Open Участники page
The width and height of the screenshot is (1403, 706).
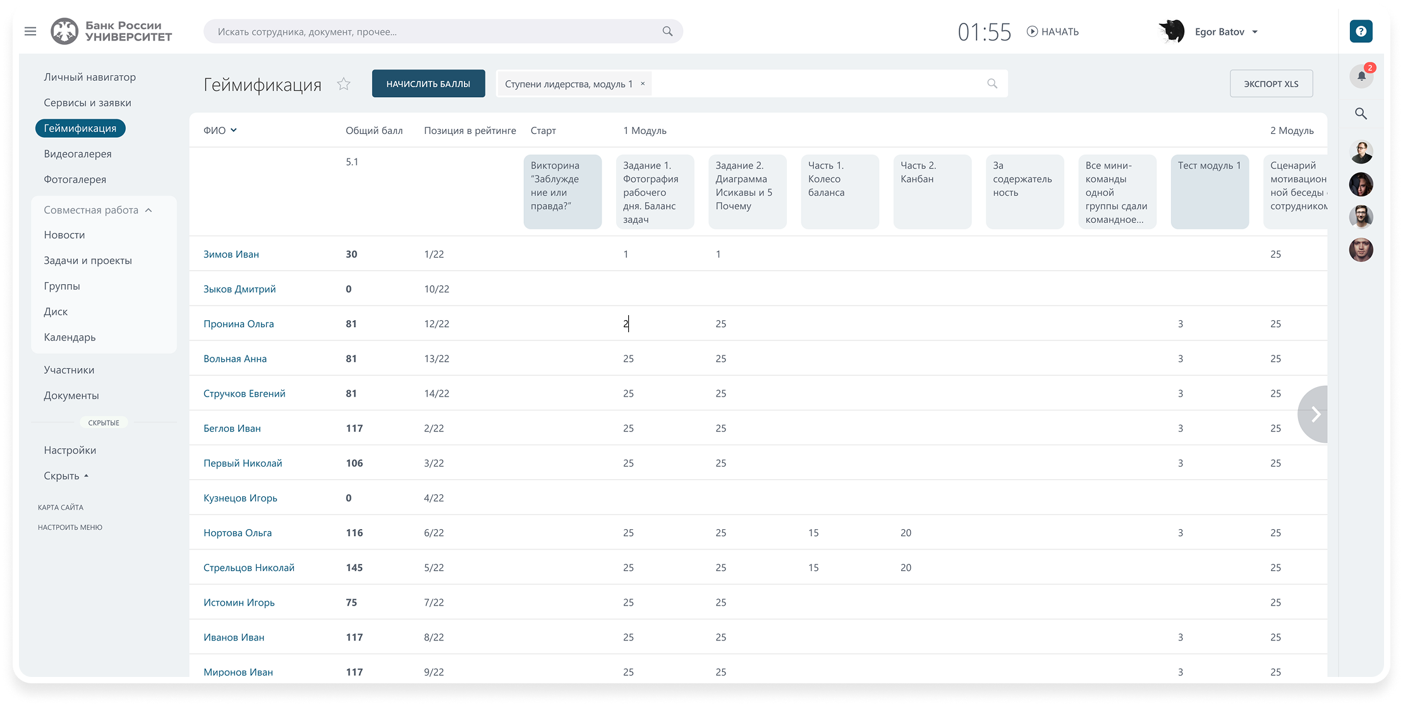[69, 370]
